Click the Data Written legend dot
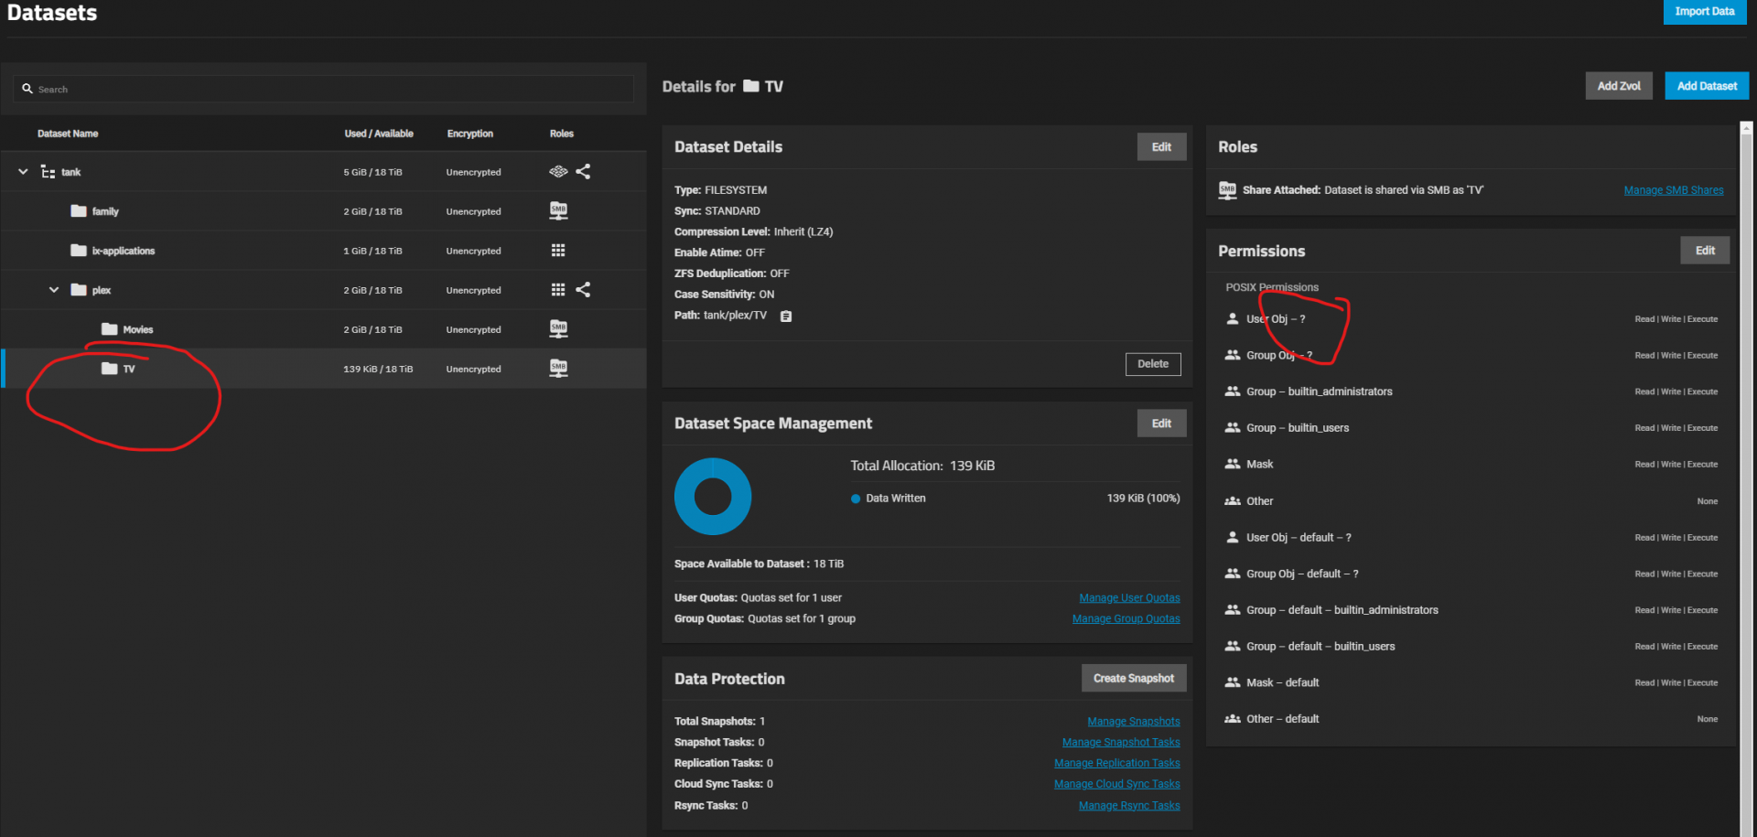The width and height of the screenshot is (1757, 837). point(856,499)
